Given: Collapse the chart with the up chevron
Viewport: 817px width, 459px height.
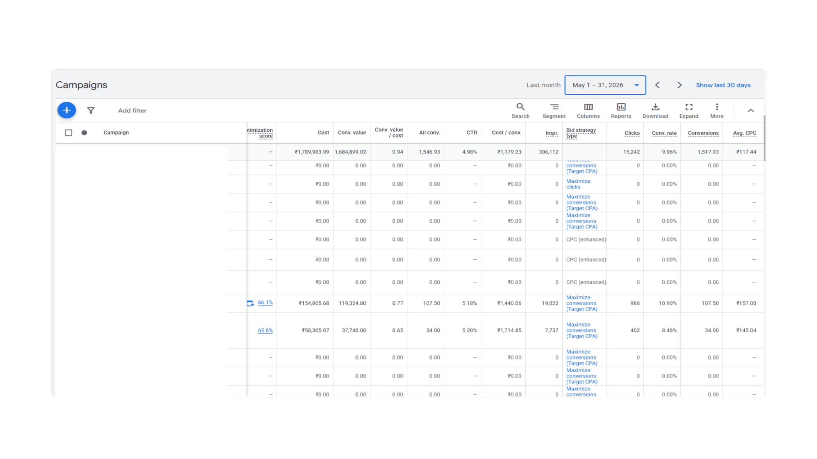Looking at the screenshot, I should [x=751, y=110].
